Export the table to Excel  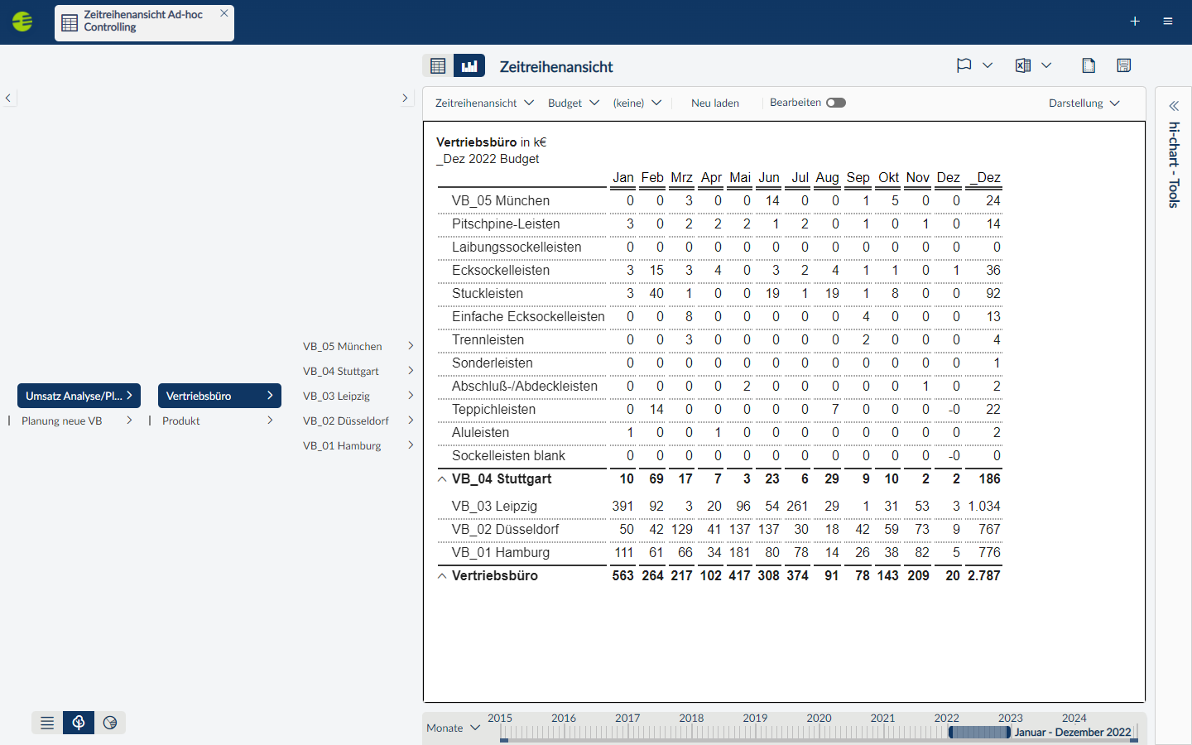point(1023,65)
